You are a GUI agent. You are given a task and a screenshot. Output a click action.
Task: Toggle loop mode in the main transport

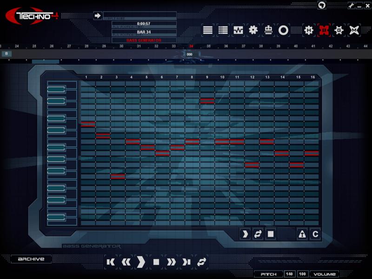[201, 262]
